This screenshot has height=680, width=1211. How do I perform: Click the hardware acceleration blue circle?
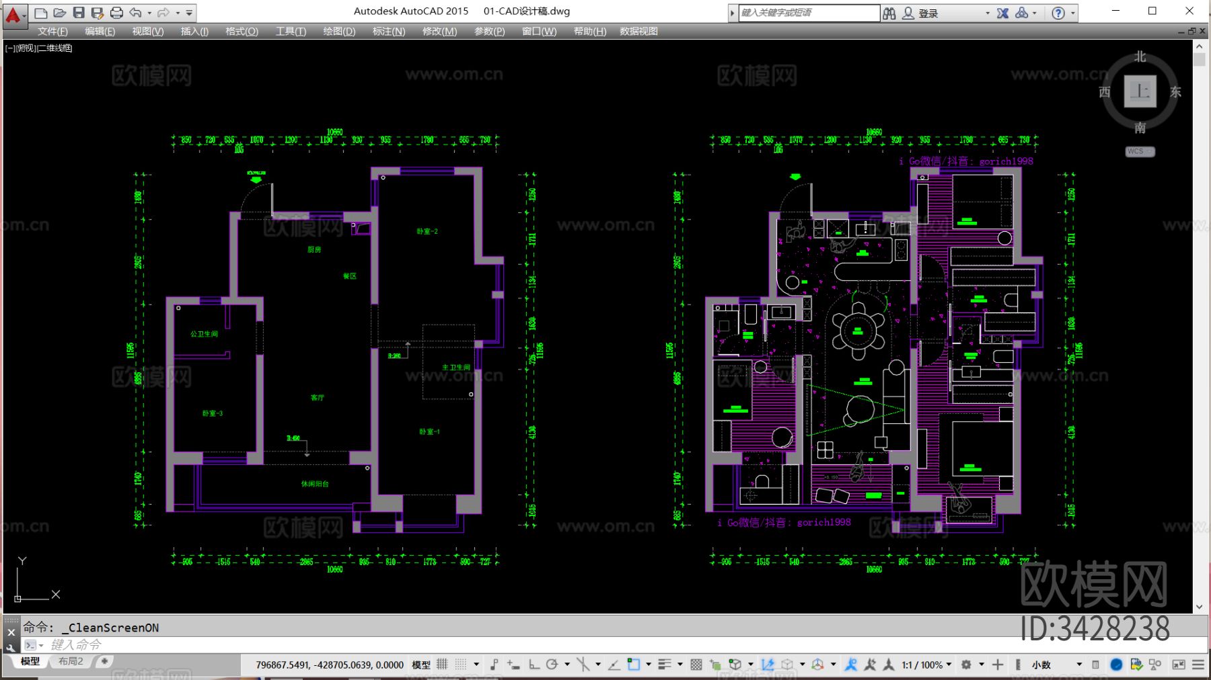tap(1116, 665)
